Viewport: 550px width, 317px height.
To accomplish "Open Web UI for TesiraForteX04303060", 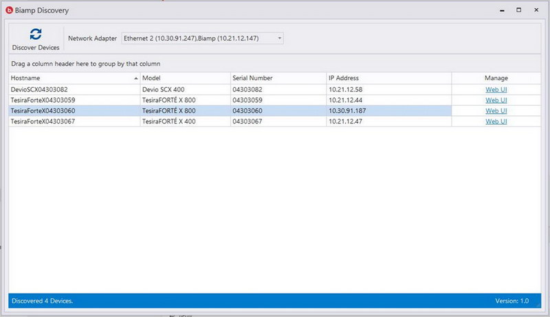I will tap(496, 111).
